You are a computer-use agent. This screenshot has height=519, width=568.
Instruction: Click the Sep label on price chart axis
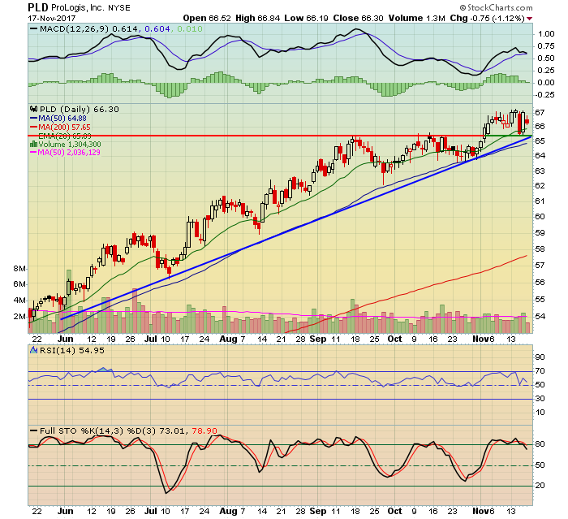click(x=318, y=339)
